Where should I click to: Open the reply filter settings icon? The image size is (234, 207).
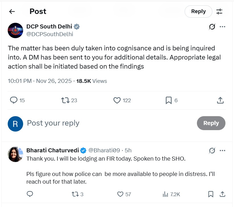(219, 11)
